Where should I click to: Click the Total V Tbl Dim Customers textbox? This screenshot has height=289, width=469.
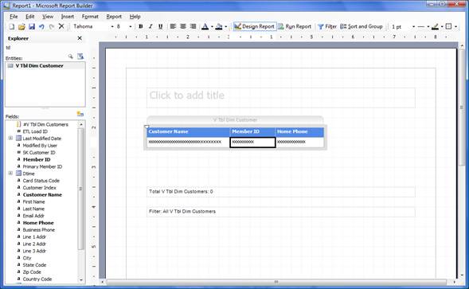point(280,192)
